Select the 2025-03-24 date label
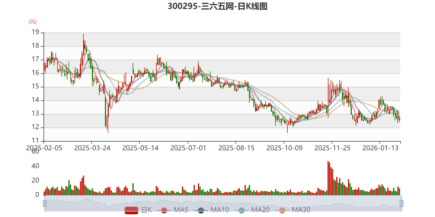Image resolution: width=435 pixels, height=217 pixels. point(92,148)
